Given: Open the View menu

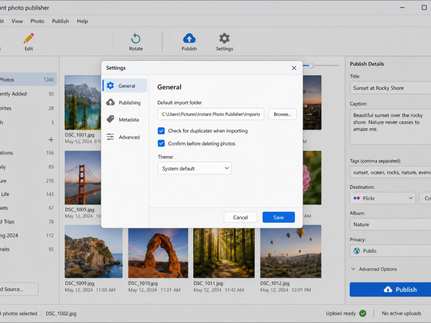Looking at the screenshot, I should pos(17,21).
